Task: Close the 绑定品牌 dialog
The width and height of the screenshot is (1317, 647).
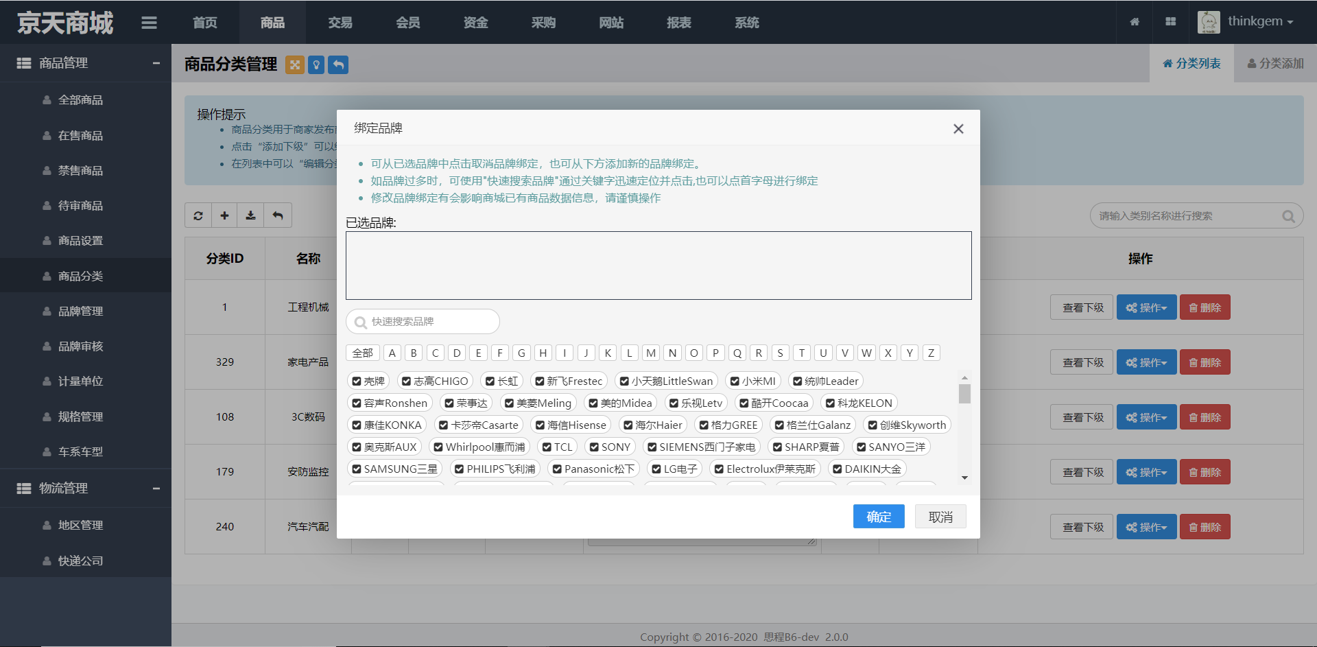Action: pyautogui.click(x=958, y=129)
